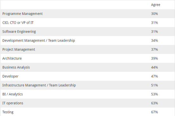
Task: Select the Business Analysis row label
Action: coord(16,67)
